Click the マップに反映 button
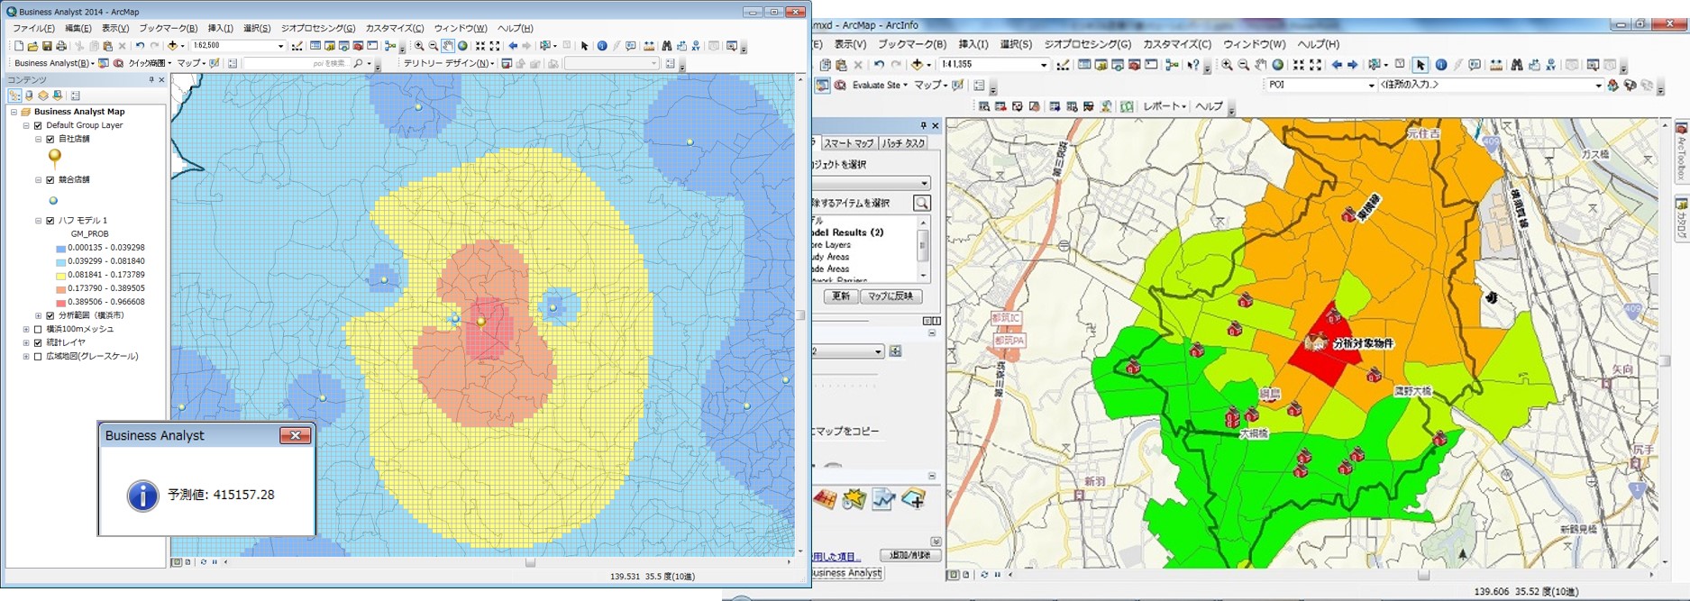 coord(891,296)
